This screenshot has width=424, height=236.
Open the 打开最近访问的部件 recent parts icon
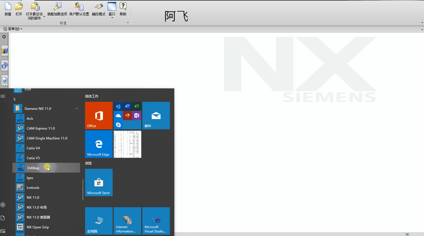tap(35, 7)
